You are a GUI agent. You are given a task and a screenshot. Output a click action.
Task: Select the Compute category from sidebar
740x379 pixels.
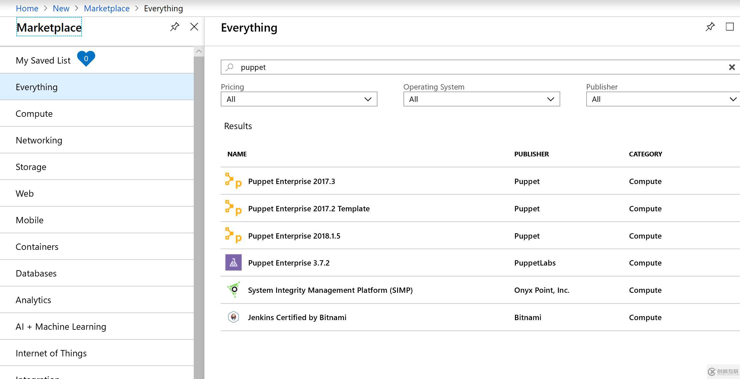[34, 113]
